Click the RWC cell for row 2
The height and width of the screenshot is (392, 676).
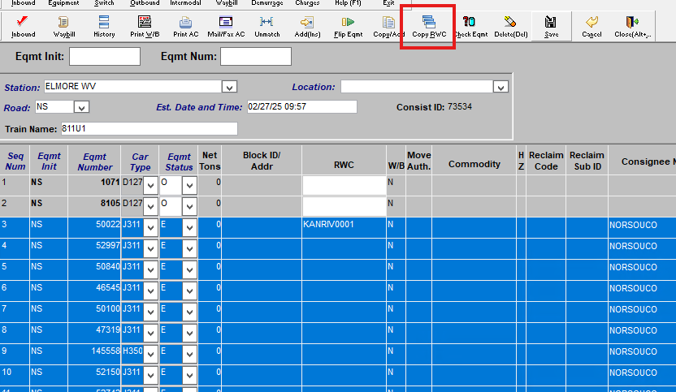tap(344, 207)
